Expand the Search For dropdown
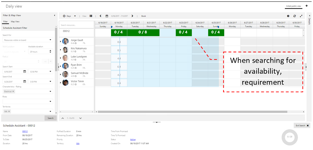The height and width of the screenshot is (150, 313). point(50,40)
